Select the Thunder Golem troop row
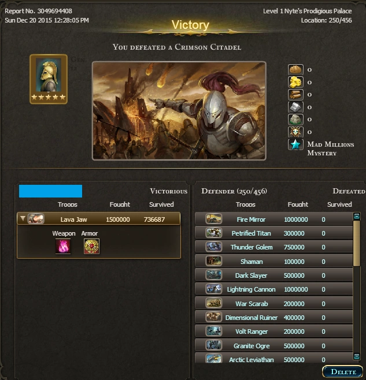Screen dimensions: 366x380 coord(273,247)
